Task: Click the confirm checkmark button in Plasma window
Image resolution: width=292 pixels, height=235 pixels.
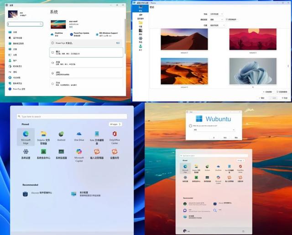Action: [x=262, y=98]
